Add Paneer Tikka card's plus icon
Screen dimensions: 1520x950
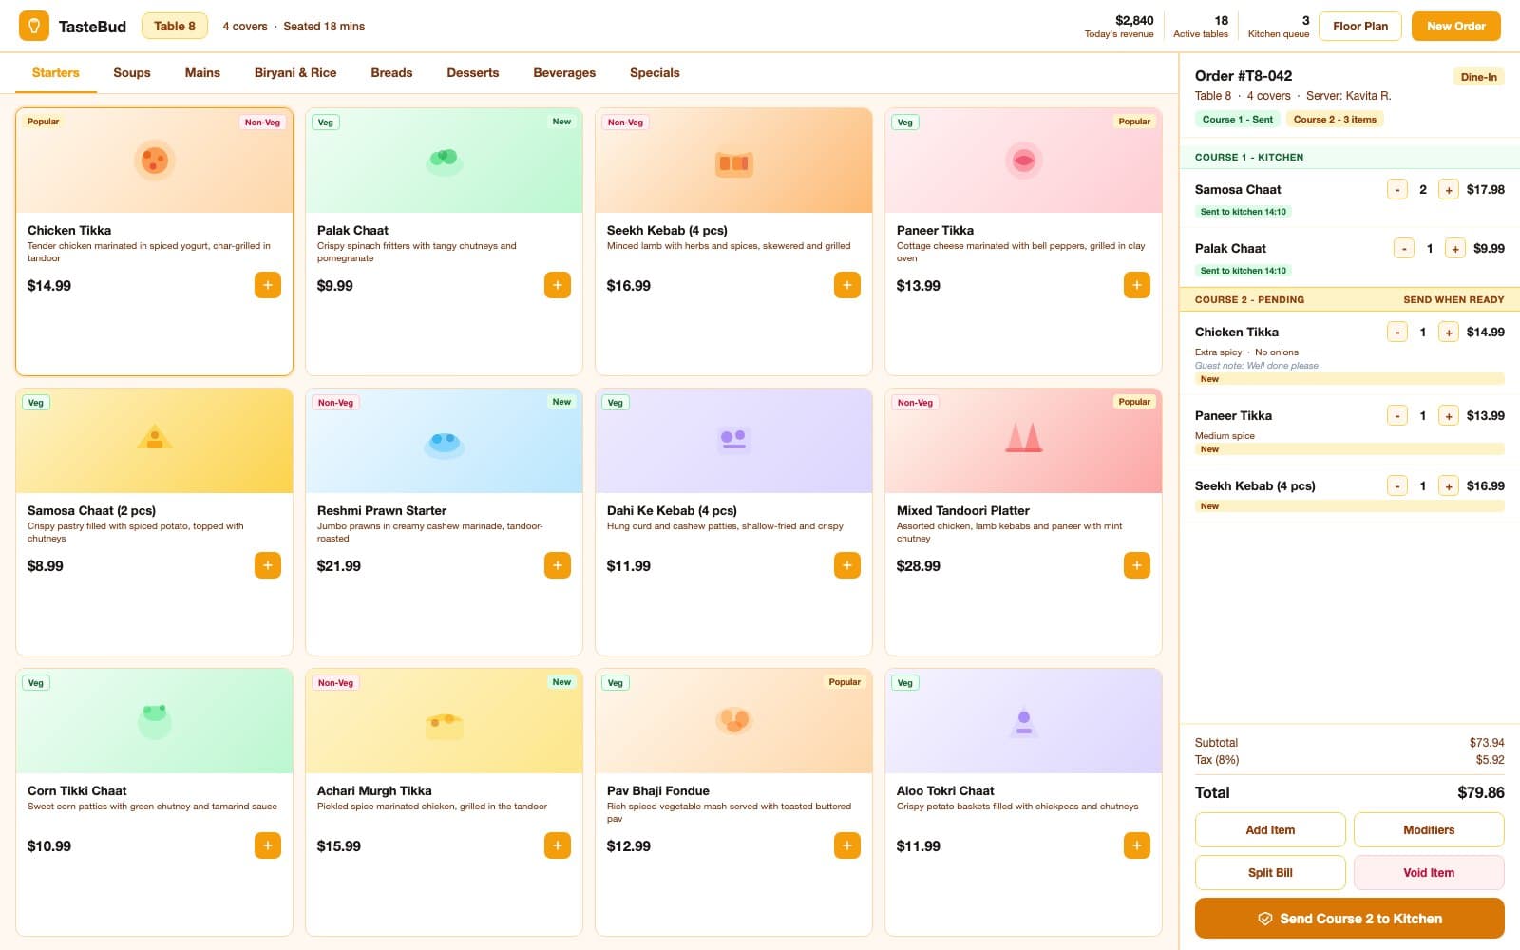tap(1137, 285)
